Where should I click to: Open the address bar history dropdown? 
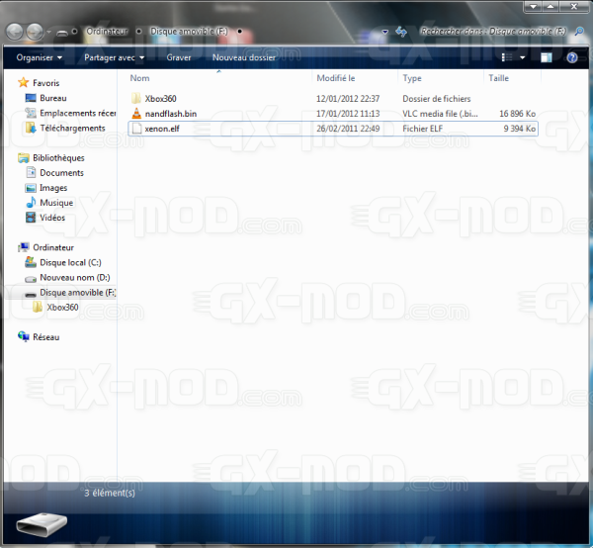pos(385,32)
